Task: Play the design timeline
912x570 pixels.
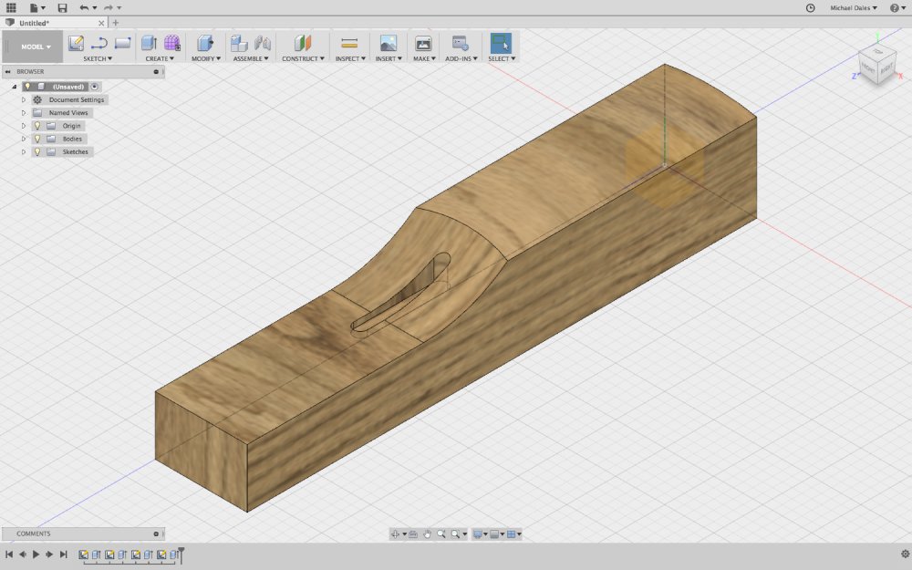Action: pyautogui.click(x=36, y=554)
